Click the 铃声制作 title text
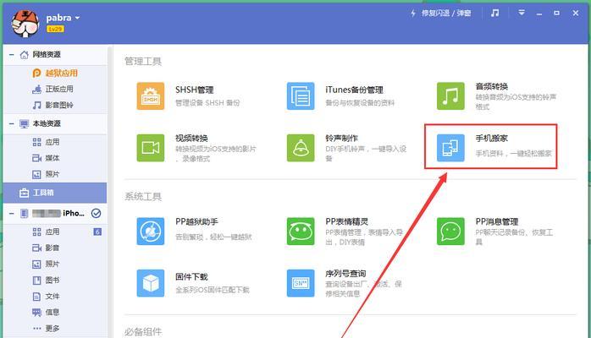 click(x=341, y=139)
